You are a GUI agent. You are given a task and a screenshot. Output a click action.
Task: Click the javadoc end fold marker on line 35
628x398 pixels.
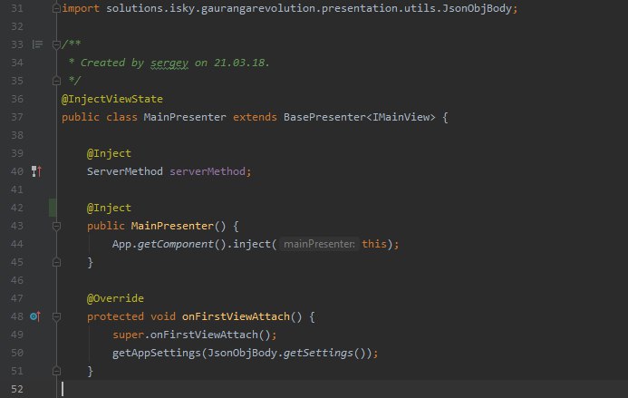point(56,81)
